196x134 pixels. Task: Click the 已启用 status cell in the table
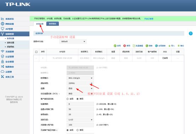[165, 58]
